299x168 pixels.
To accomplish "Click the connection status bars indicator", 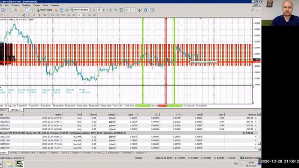I will pos(242,158).
